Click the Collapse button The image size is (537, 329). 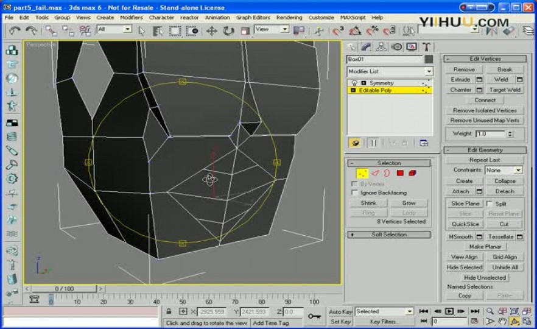[x=505, y=181]
